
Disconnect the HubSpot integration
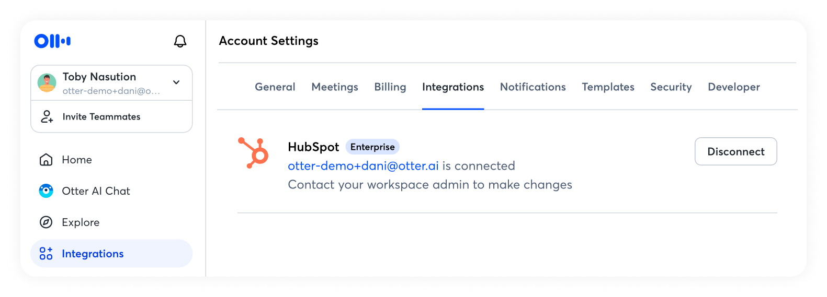point(735,151)
